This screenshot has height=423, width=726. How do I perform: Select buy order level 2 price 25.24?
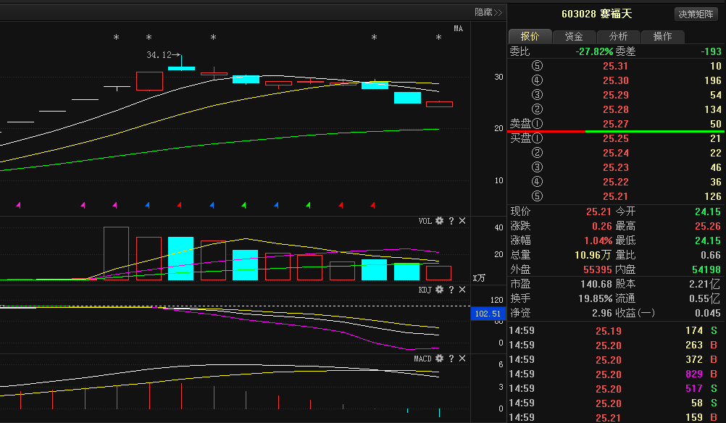click(615, 153)
